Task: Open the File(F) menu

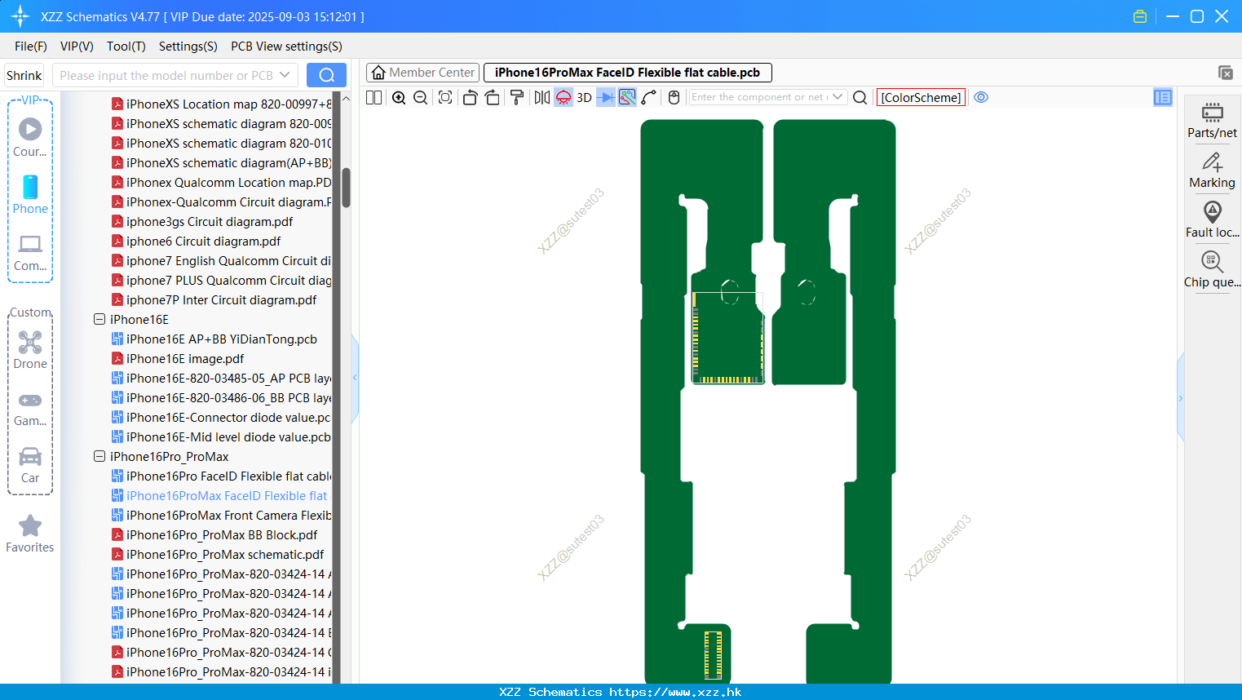Action: 31,47
